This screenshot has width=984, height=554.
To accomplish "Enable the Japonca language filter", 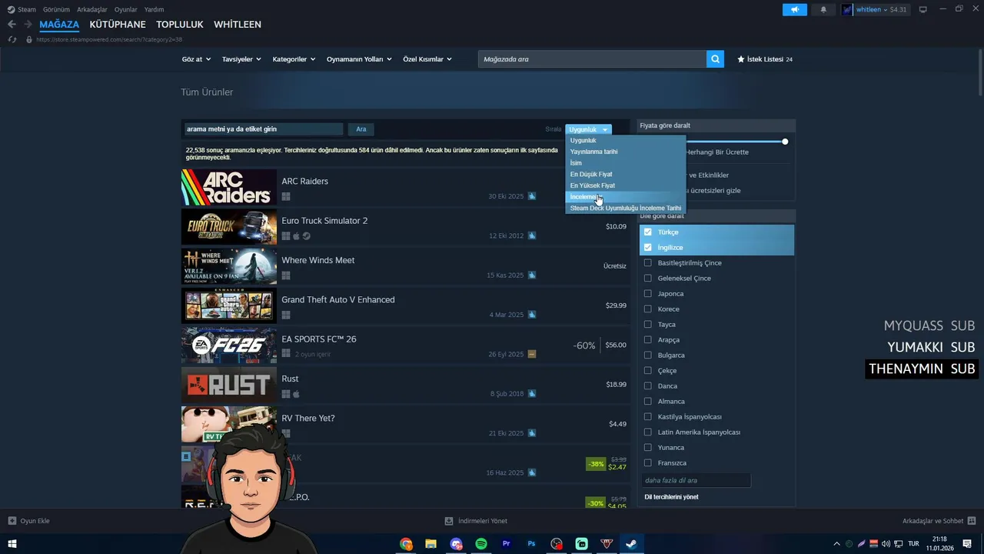I will [648, 294].
